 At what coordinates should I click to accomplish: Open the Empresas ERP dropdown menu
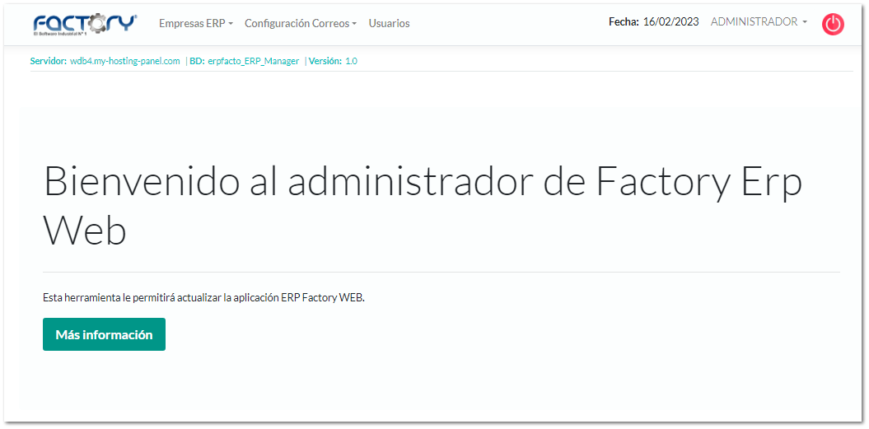(196, 23)
